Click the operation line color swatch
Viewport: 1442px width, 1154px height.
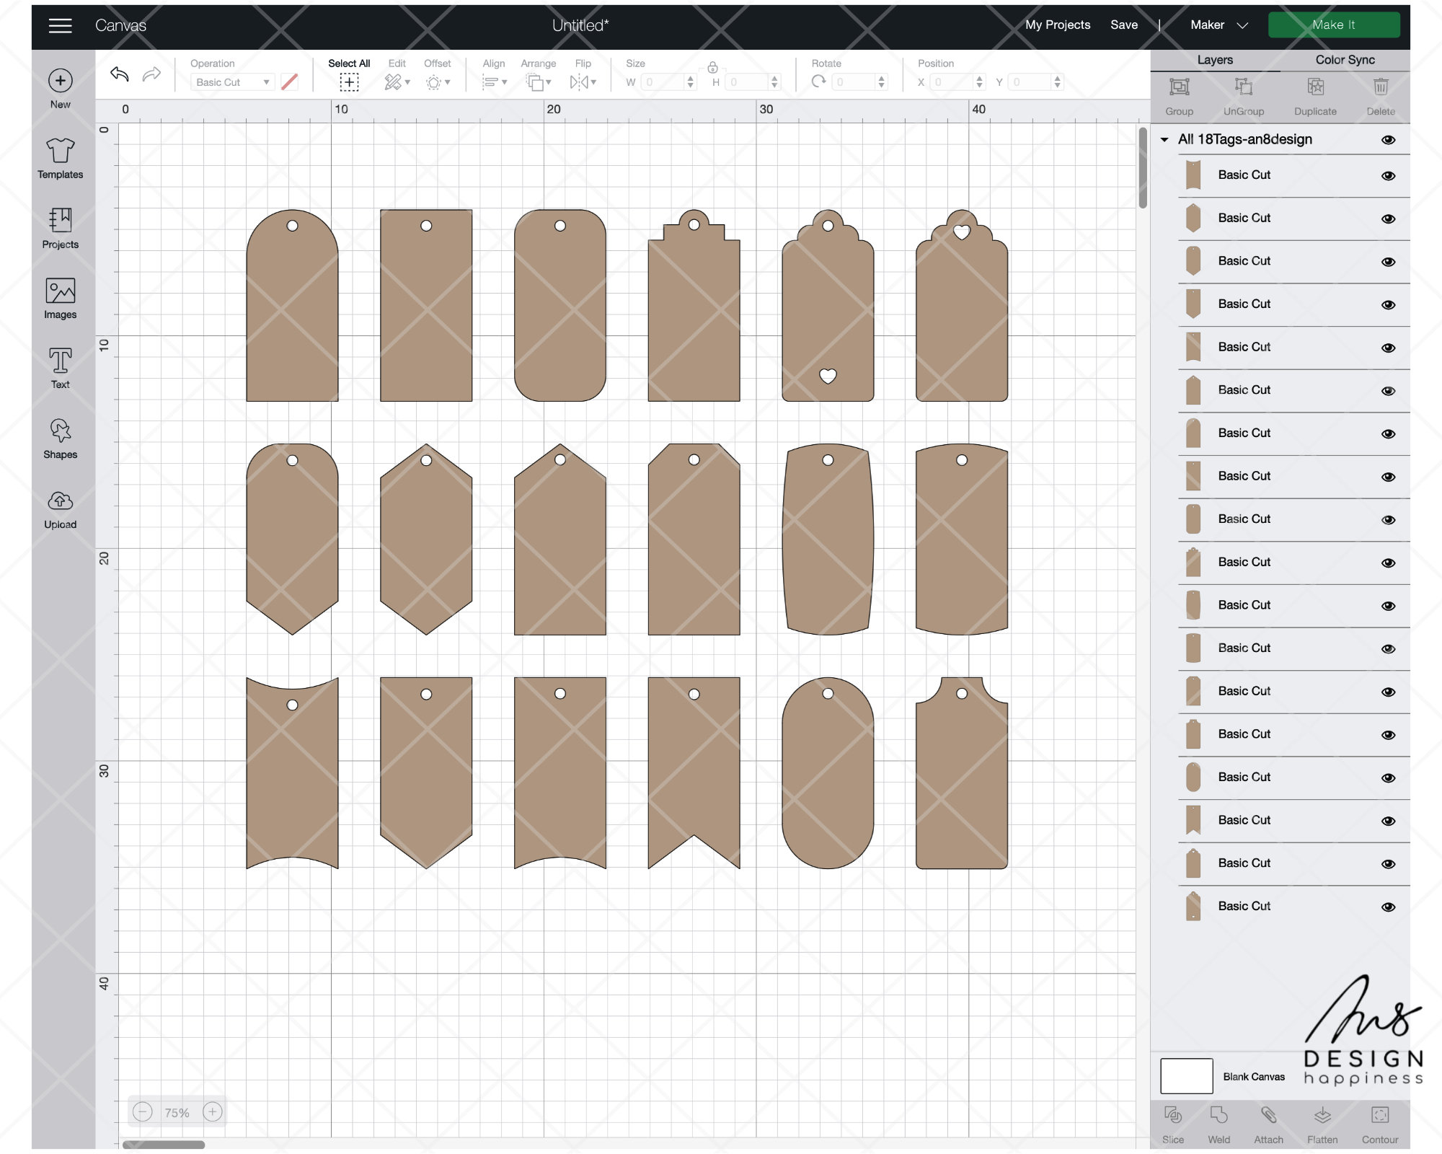click(x=289, y=82)
